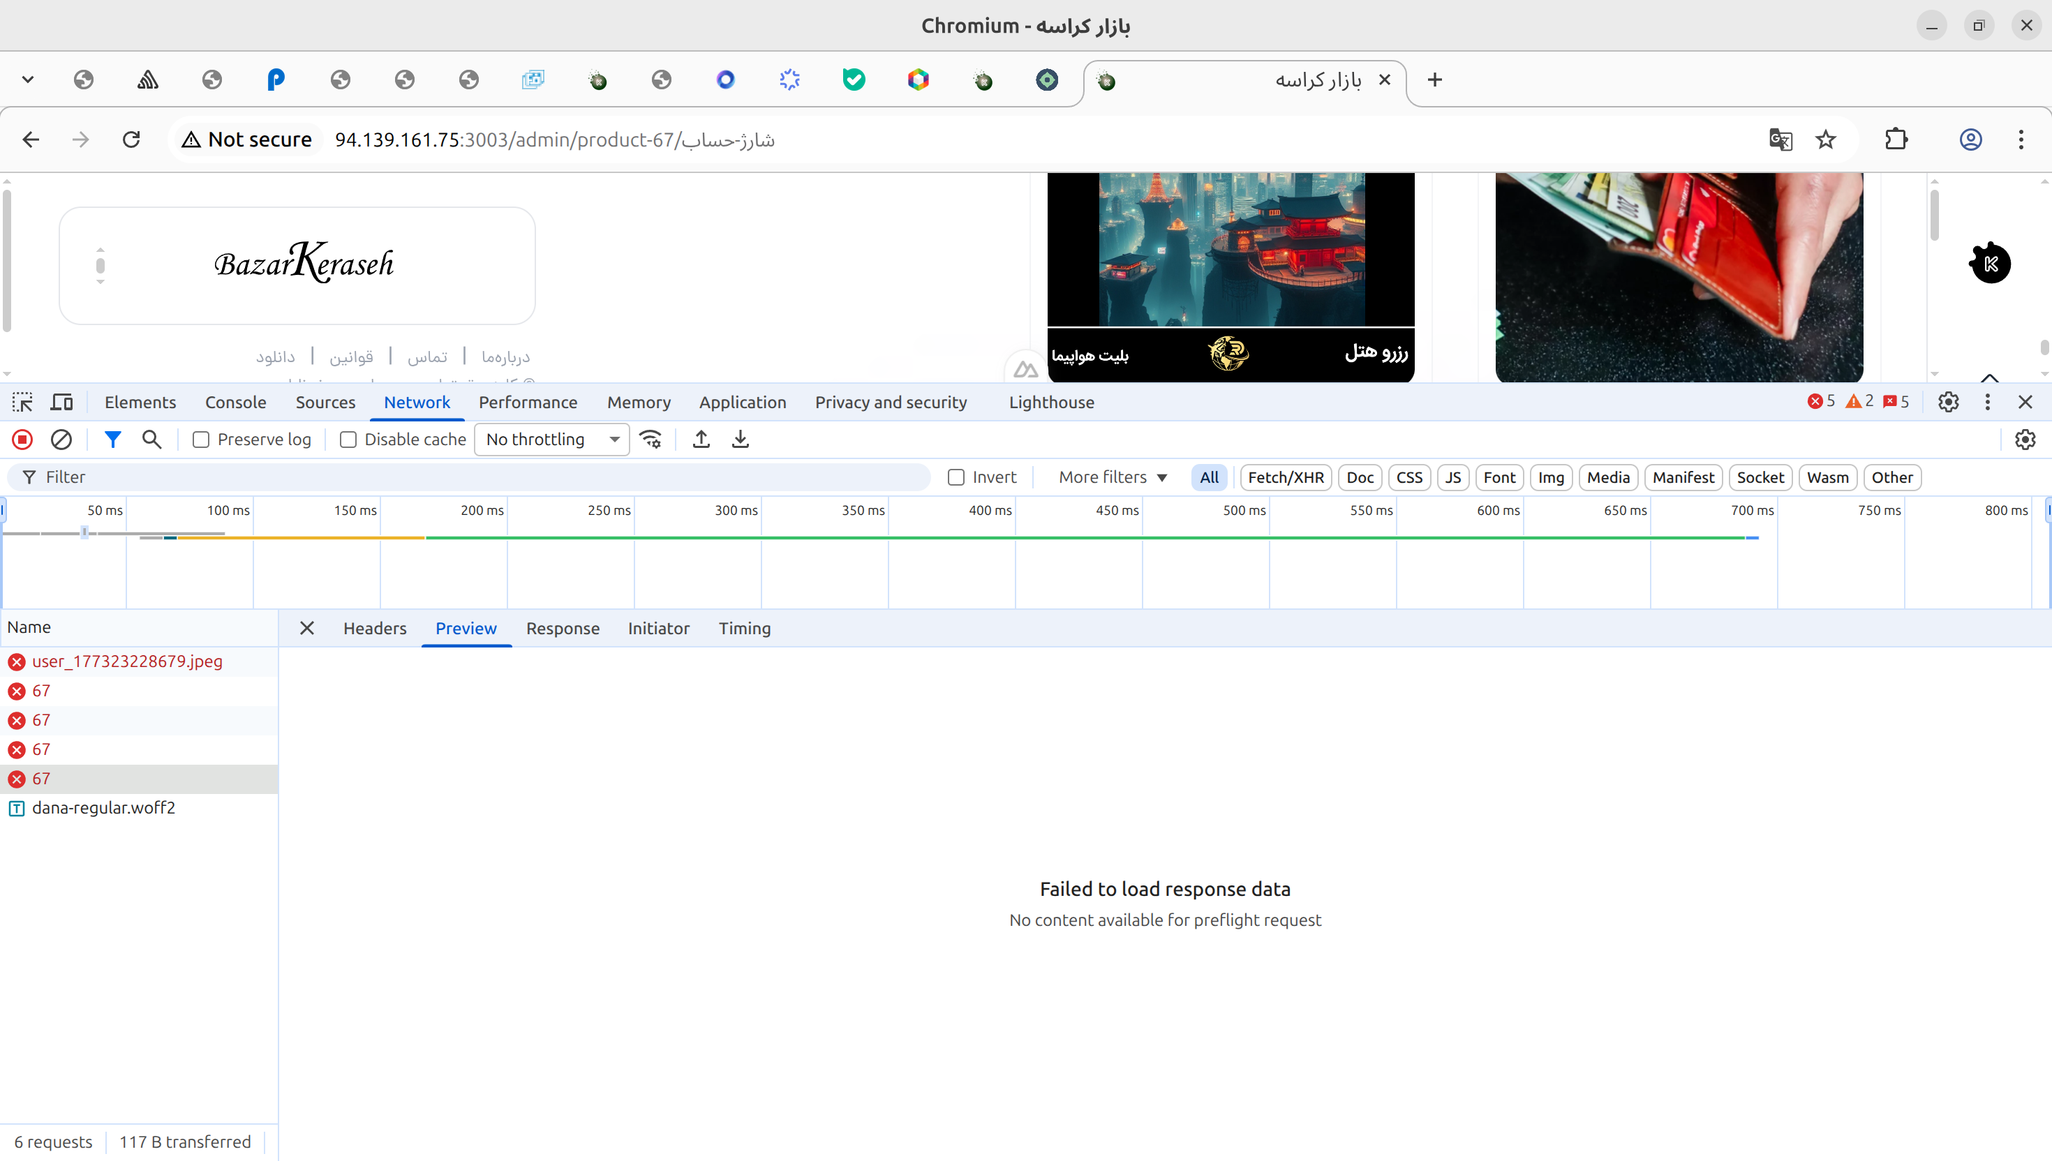2052x1161 pixels.
Task: Toggle the Doc filter
Action: pos(1360,477)
